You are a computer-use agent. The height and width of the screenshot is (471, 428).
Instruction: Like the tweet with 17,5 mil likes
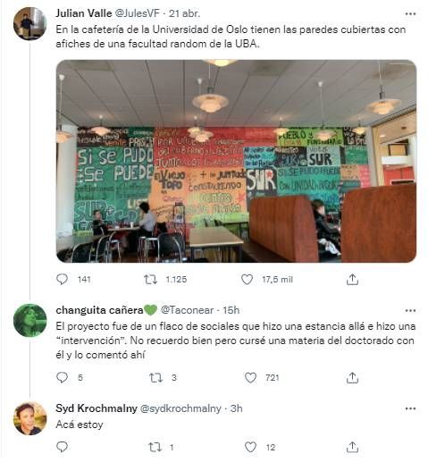tap(247, 280)
